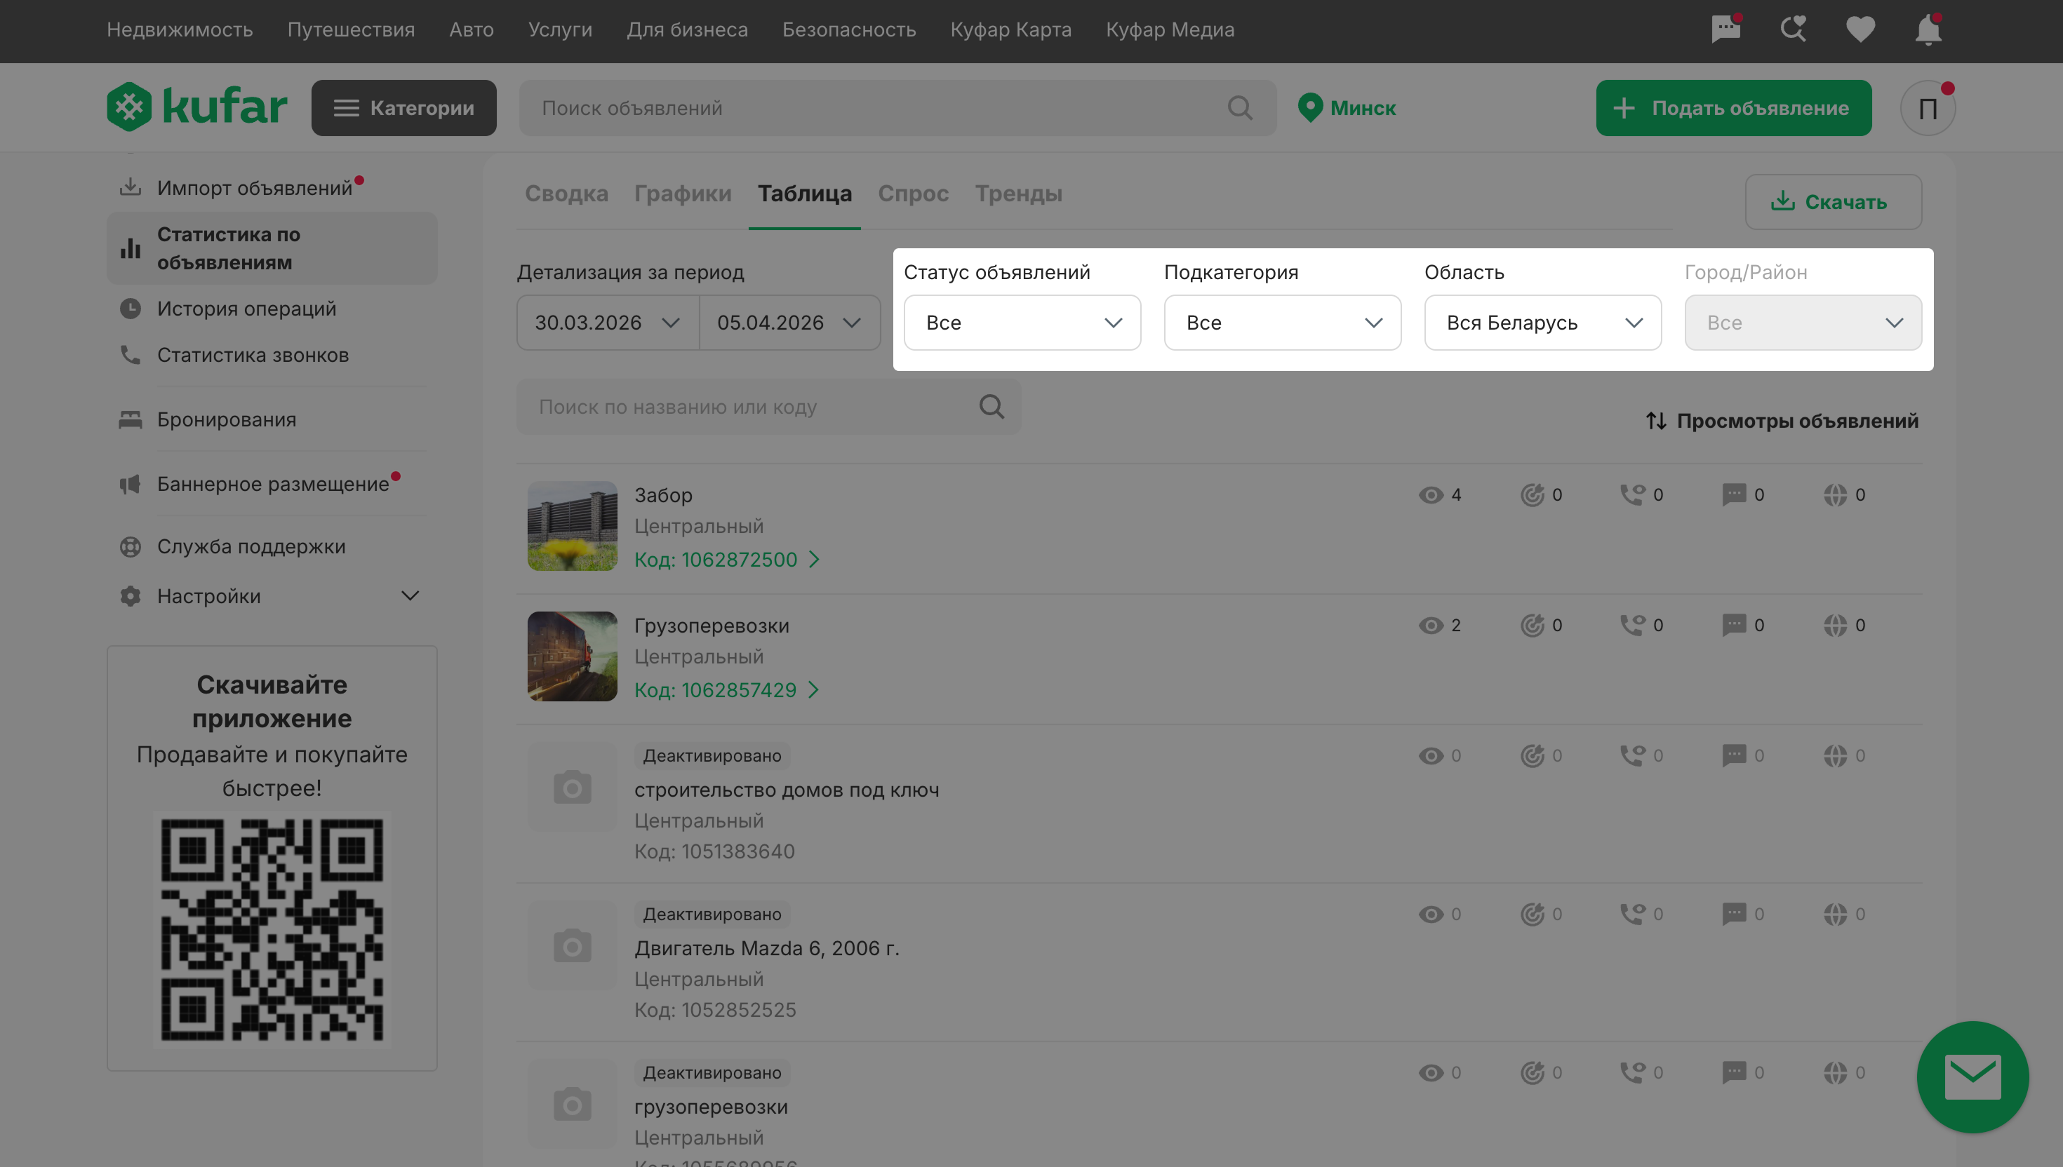Open Куфар Карта in top navigation
2063x1167 pixels.
(1011, 29)
